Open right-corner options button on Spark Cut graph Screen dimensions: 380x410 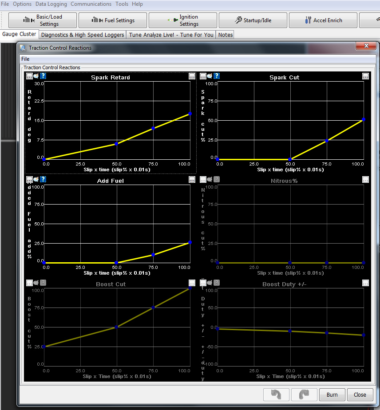[x=365, y=76]
